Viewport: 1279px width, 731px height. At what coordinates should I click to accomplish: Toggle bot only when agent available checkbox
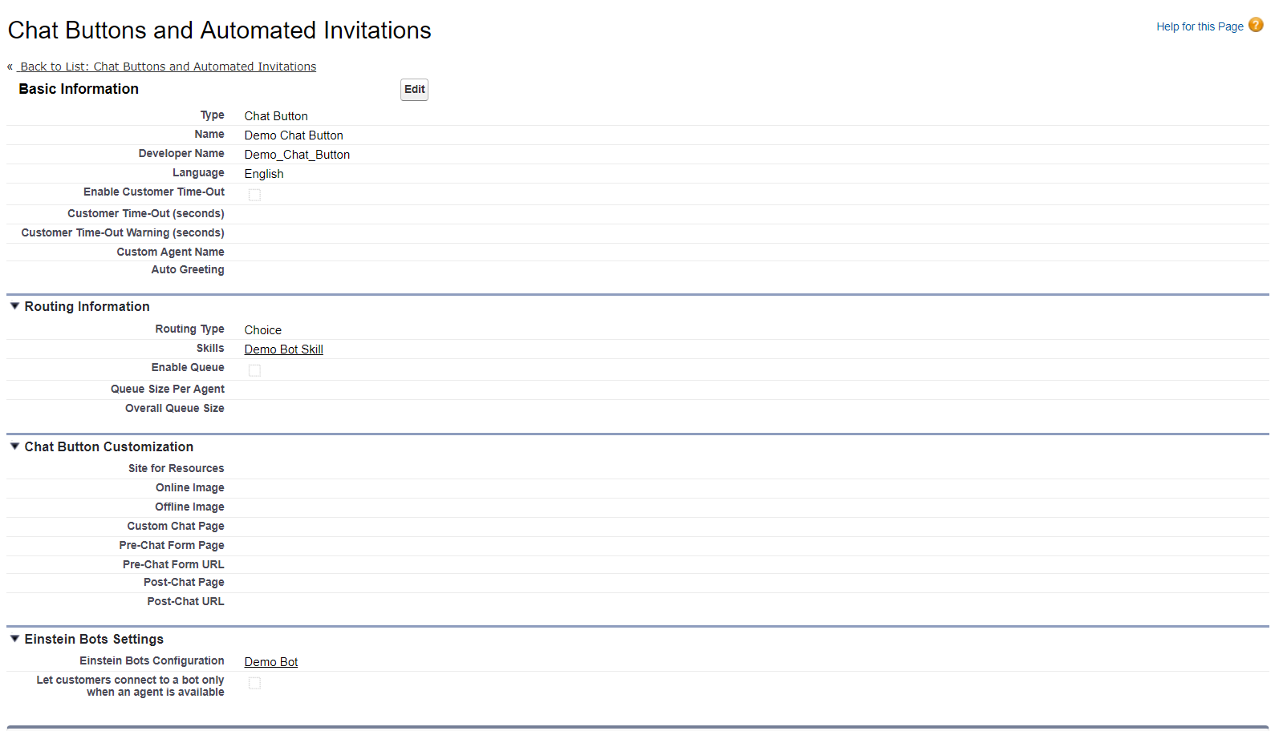[254, 683]
